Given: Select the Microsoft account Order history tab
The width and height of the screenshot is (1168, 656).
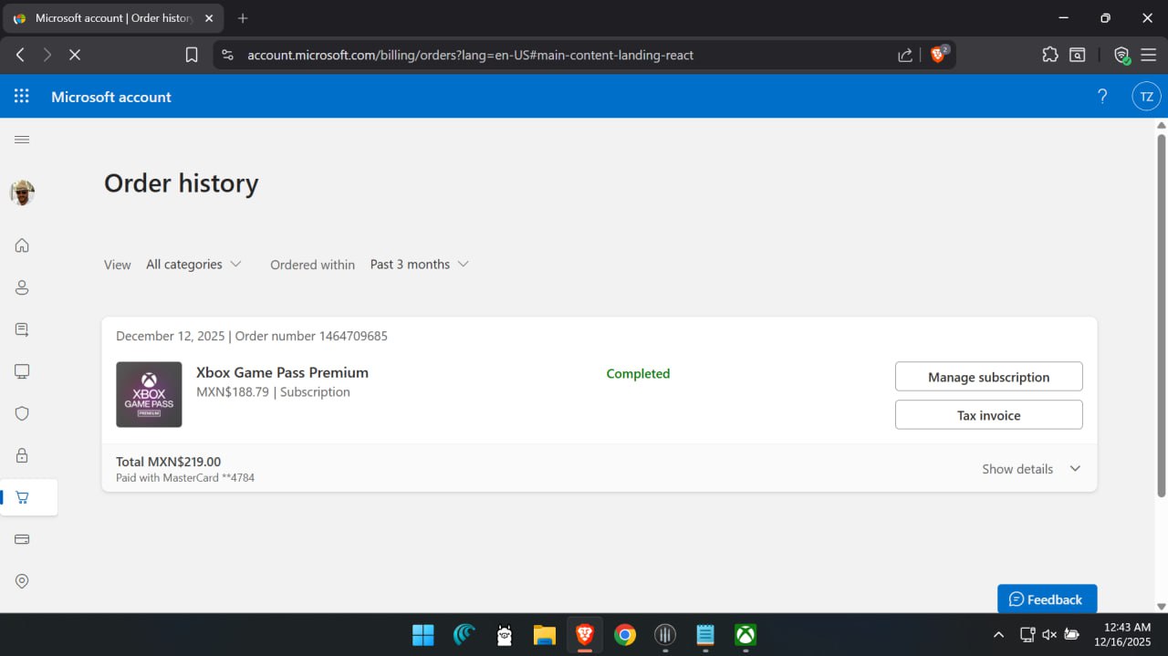Looking at the screenshot, I should pos(114,18).
